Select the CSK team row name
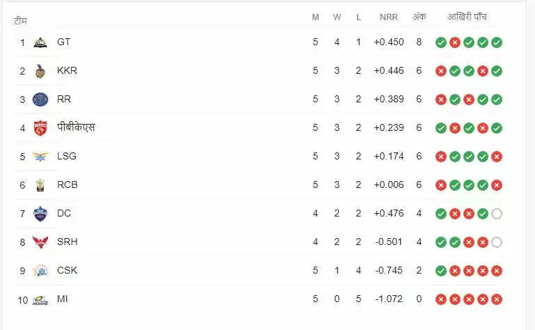535x330 pixels. pyautogui.click(x=67, y=270)
